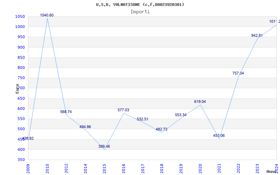Select the 1040.60 data label

point(47,15)
